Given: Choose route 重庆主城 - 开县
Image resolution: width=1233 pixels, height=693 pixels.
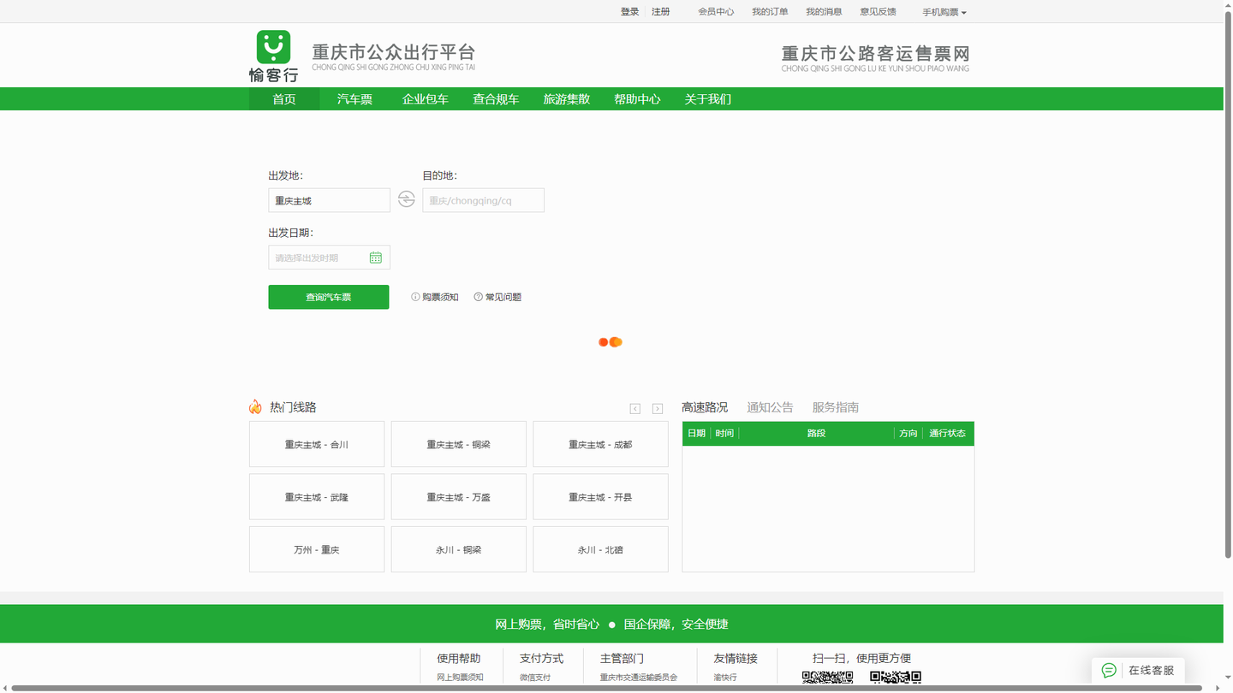Looking at the screenshot, I should [600, 497].
